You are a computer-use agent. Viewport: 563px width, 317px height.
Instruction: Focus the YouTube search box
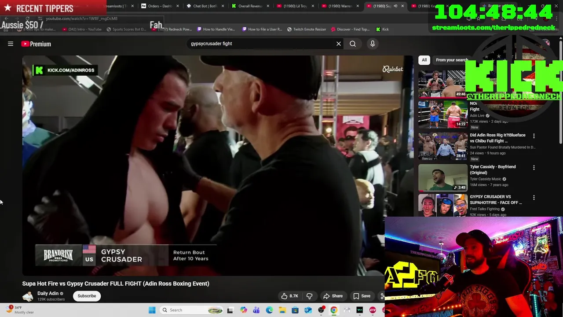tap(262, 44)
